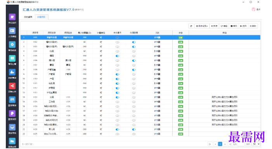Click the remark text in row H14

coord(225,97)
